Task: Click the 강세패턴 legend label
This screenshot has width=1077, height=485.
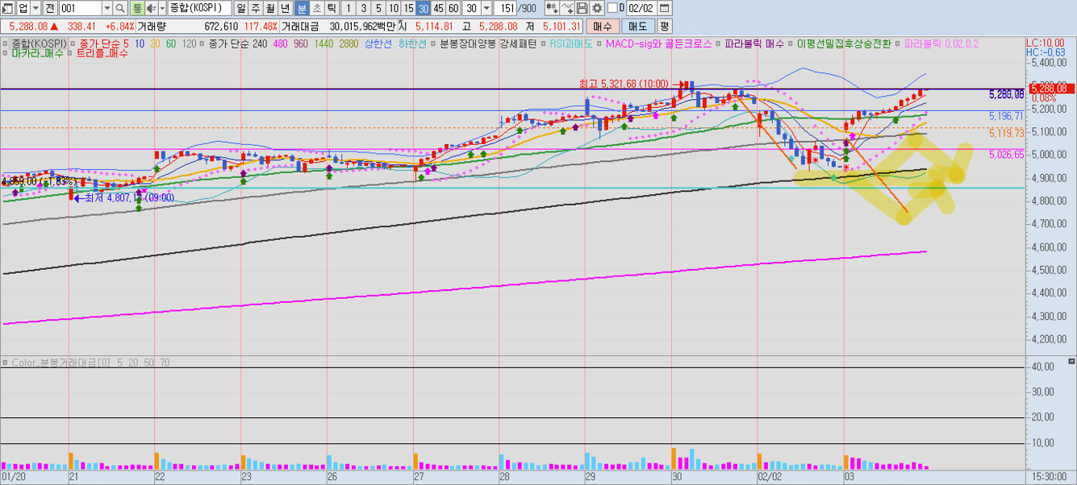Action: [x=518, y=44]
